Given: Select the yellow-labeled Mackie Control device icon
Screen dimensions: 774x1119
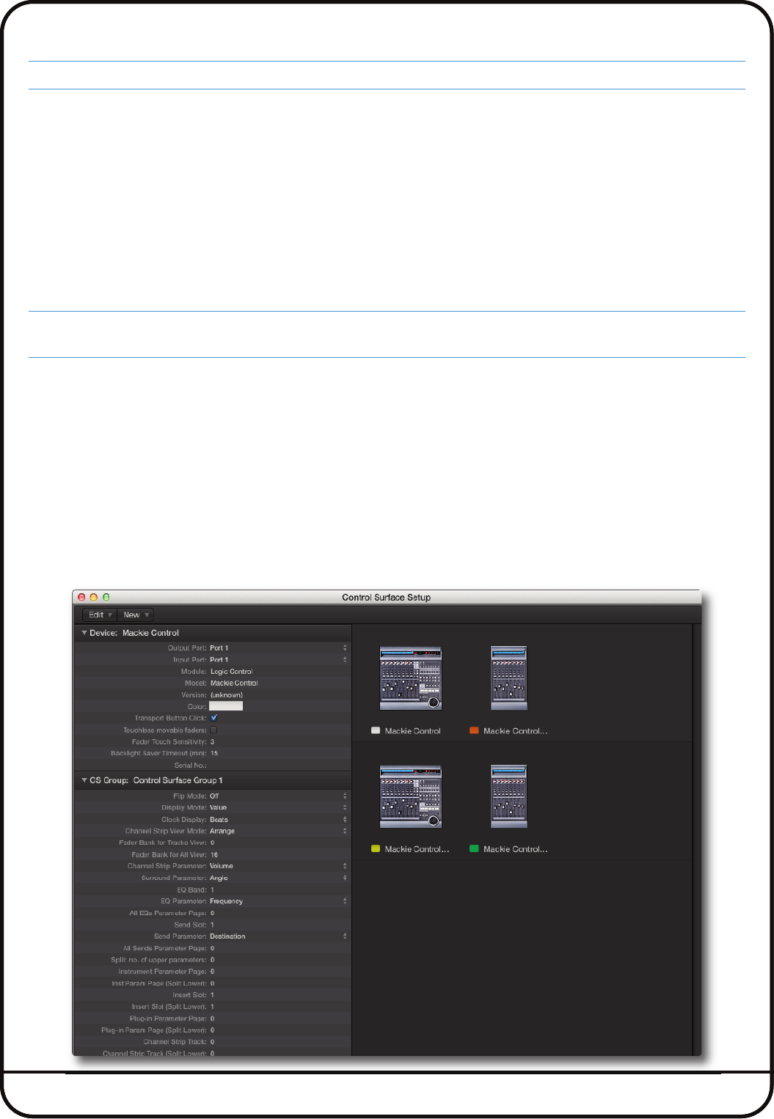Looking at the screenshot, I should (x=411, y=796).
